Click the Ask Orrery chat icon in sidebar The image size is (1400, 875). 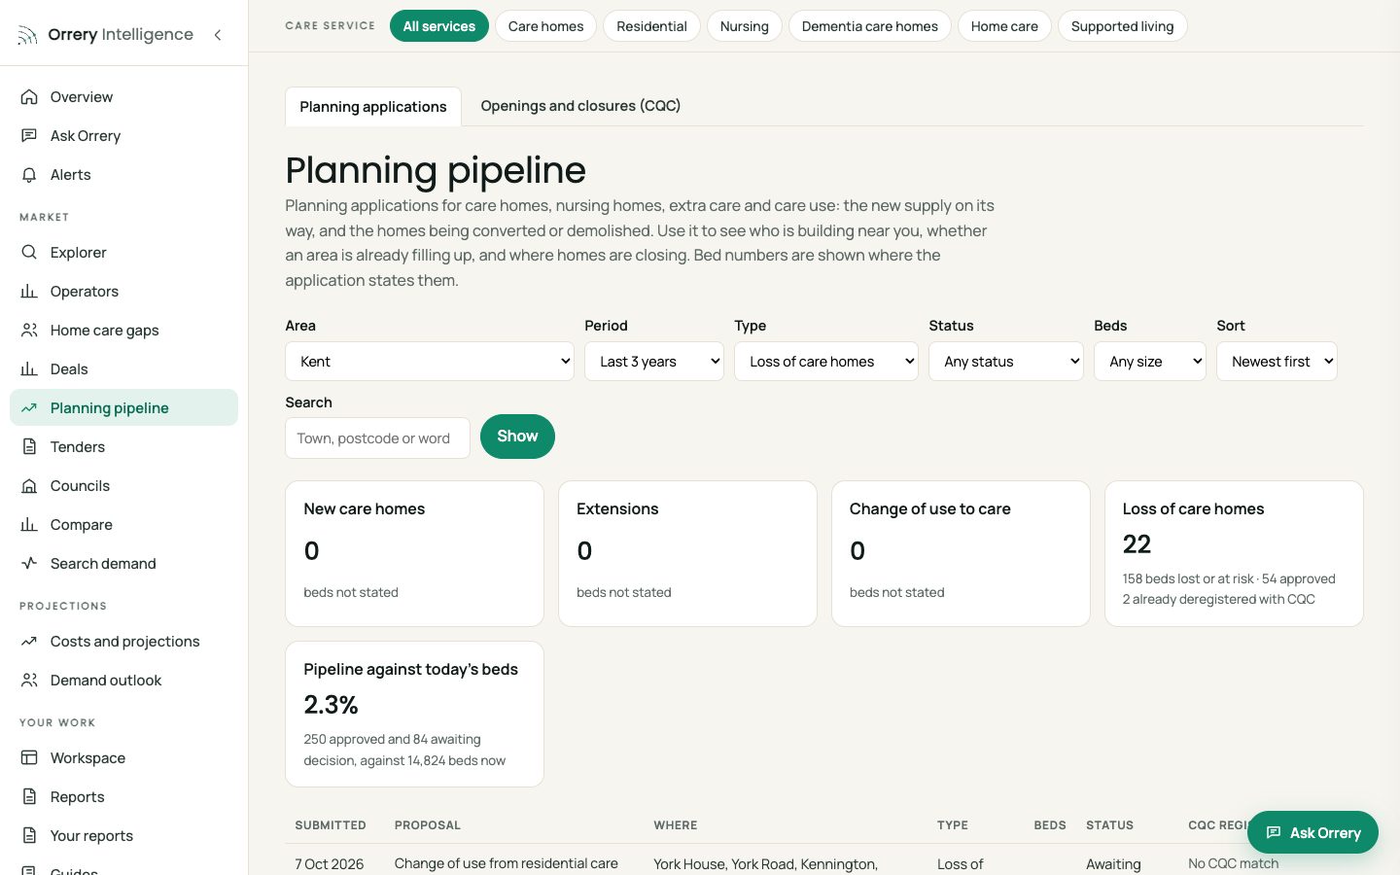point(29,136)
